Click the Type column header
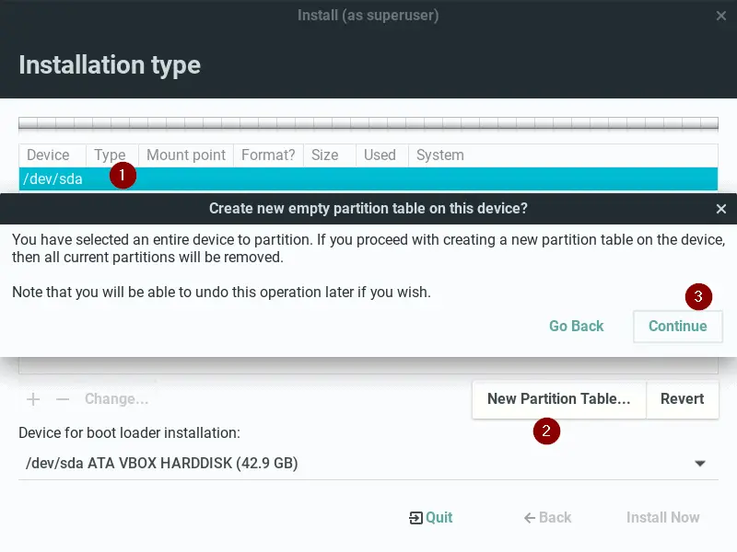737x552 pixels. point(111,155)
